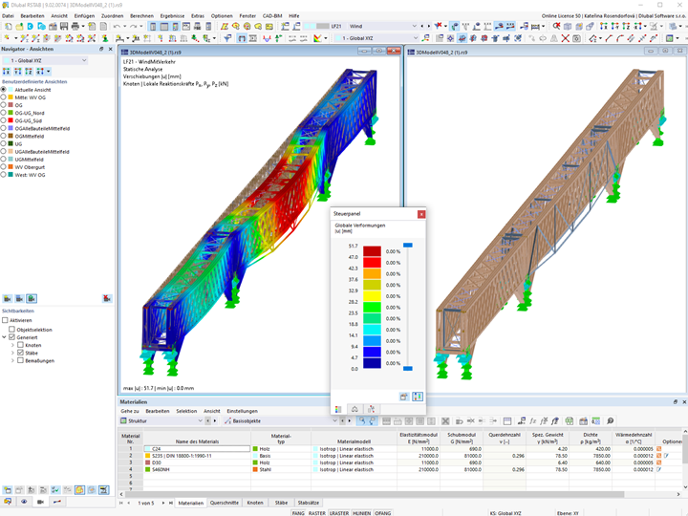The image size is (688, 516).
Task: Open the Ergebnisse menu
Action: pos(172,16)
